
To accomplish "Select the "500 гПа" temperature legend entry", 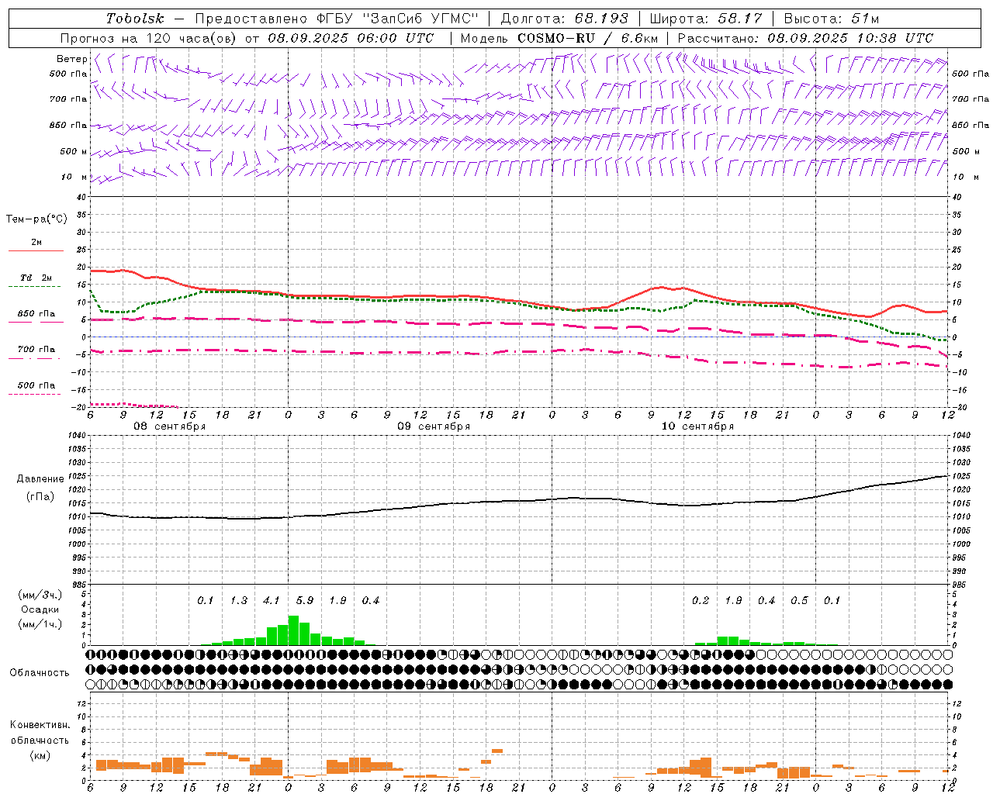I will pyautogui.click(x=36, y=385).
